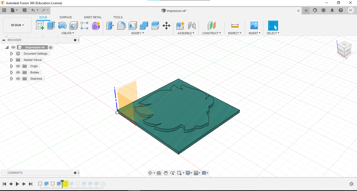357x191 pixels.
Task: Select the Revolve tool
Action: [x=62, y=26]
